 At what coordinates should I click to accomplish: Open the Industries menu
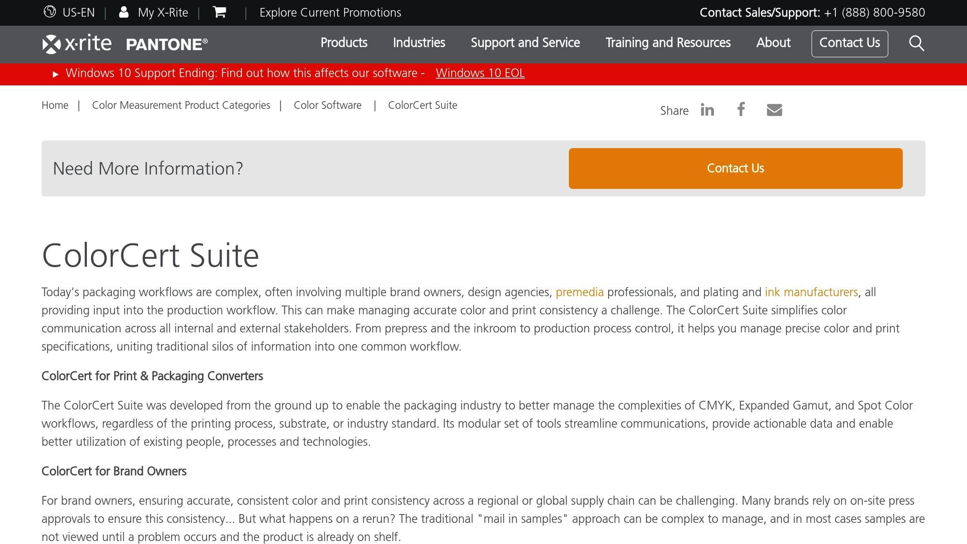click(x=419, y=42)
